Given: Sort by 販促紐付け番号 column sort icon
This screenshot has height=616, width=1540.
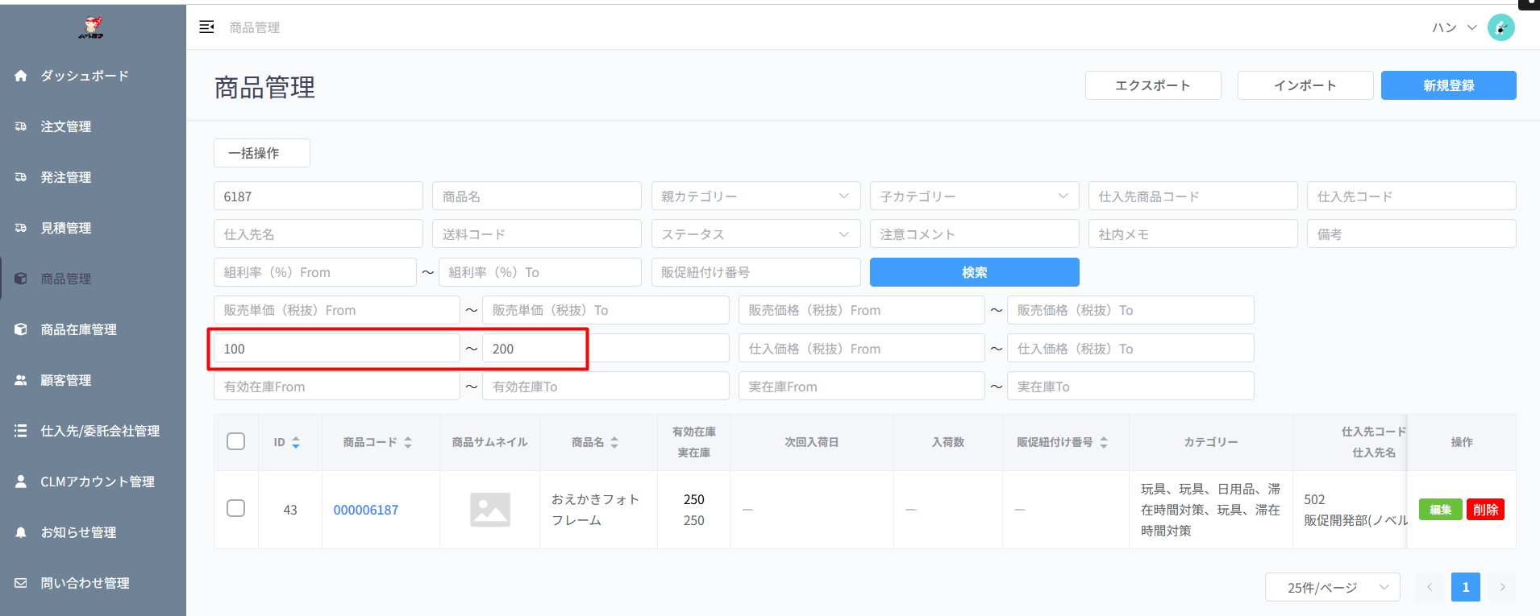Looking at the screenshot, I should click(1104, 442).
